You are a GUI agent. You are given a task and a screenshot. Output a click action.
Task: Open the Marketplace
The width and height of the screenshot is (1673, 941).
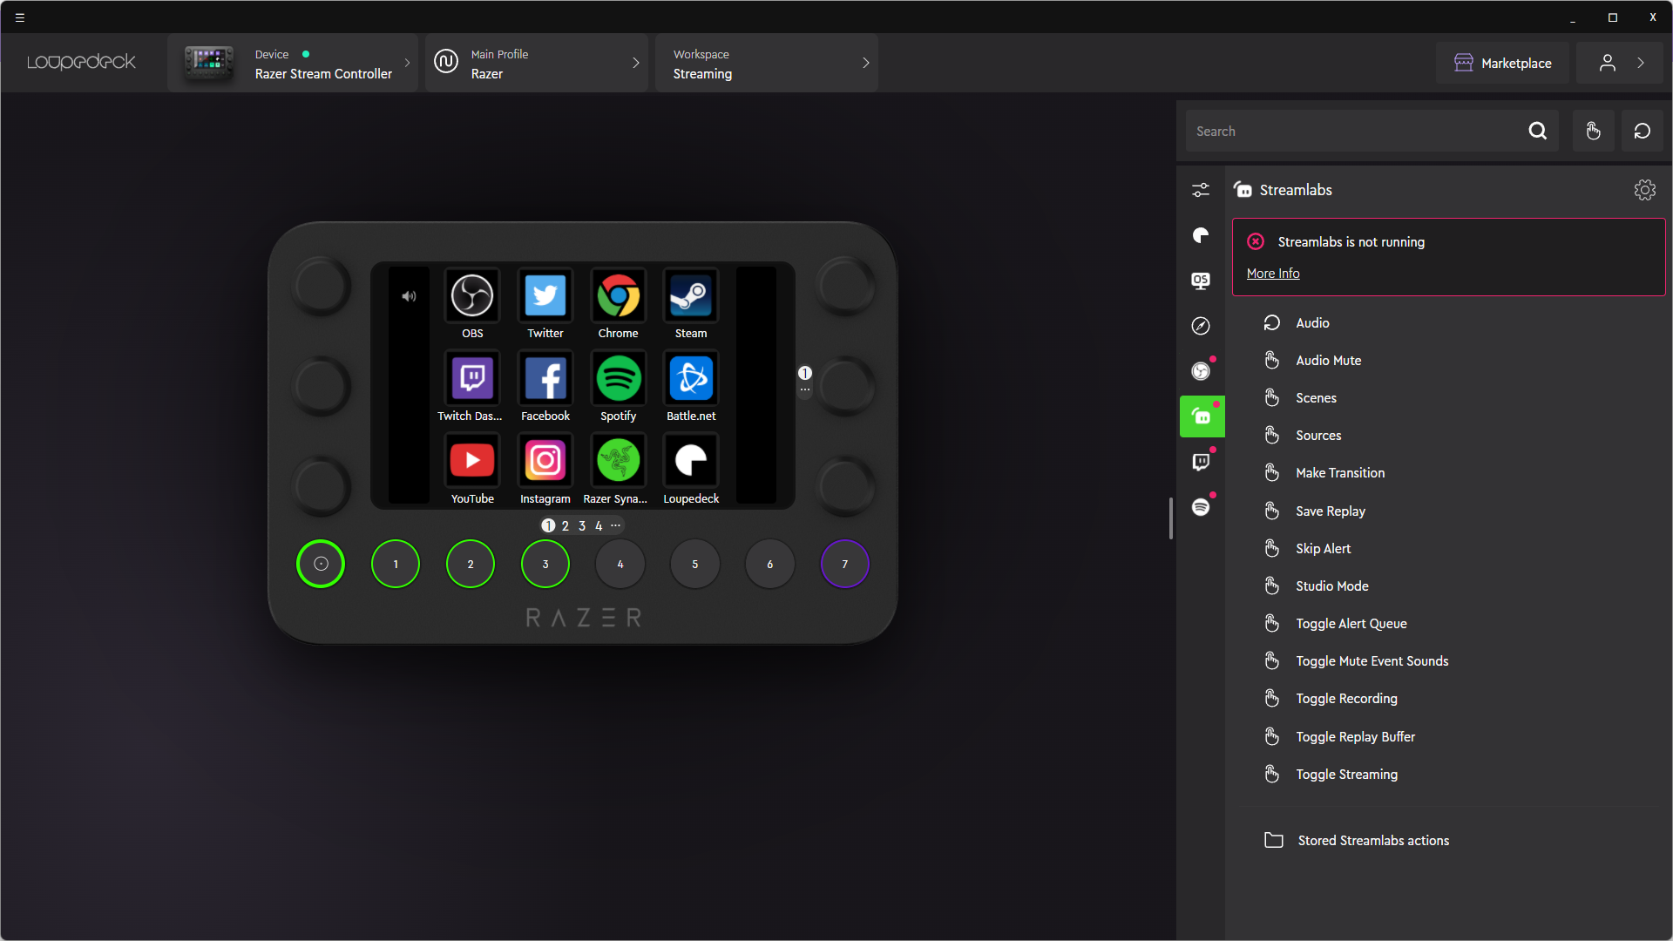tap(1502, 63)
